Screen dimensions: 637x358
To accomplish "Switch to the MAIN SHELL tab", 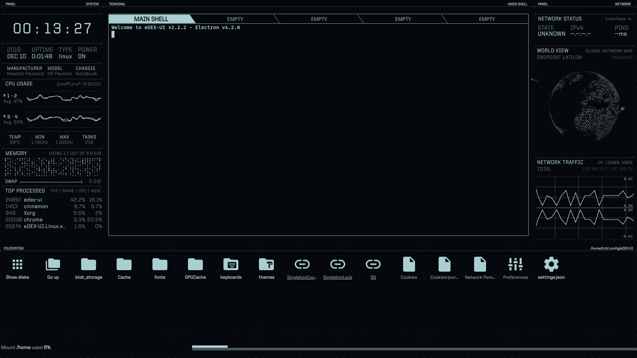I will pyautogui.click(x=151, y=19).
